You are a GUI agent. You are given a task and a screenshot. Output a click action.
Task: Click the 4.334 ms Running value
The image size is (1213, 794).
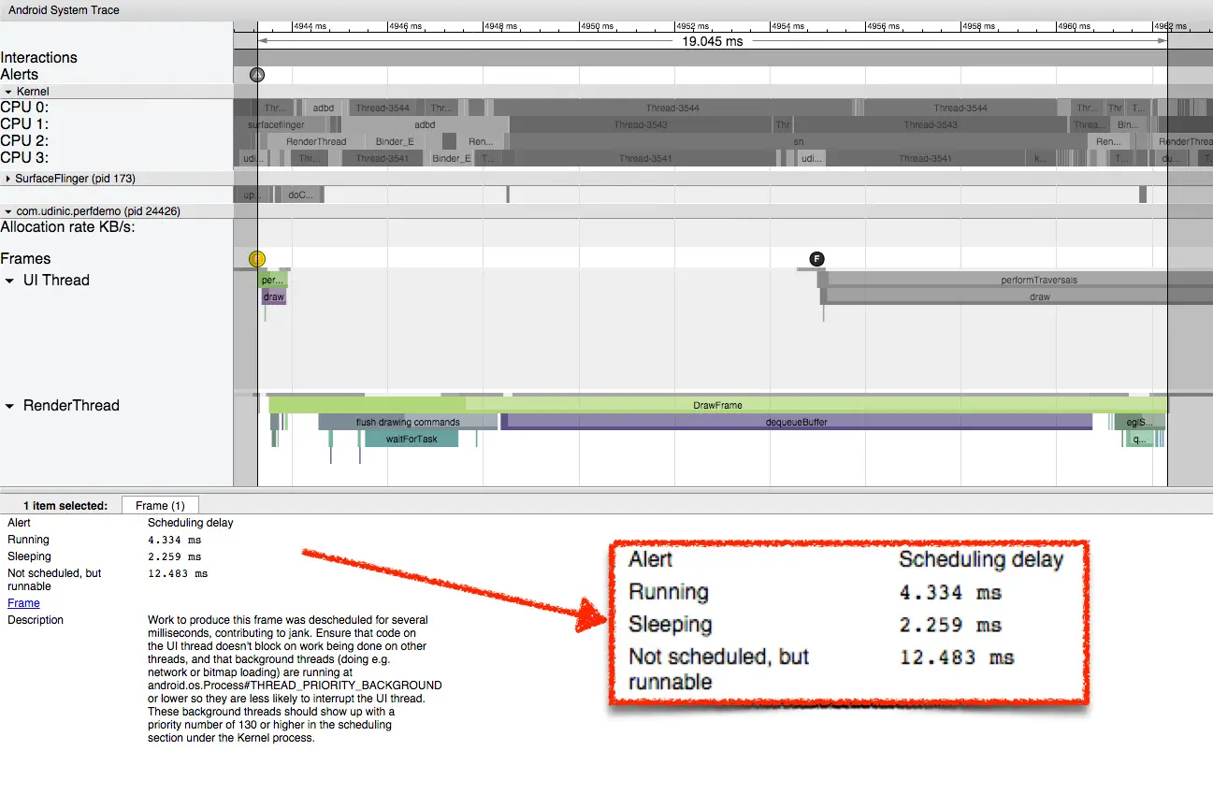click(175, 540)
